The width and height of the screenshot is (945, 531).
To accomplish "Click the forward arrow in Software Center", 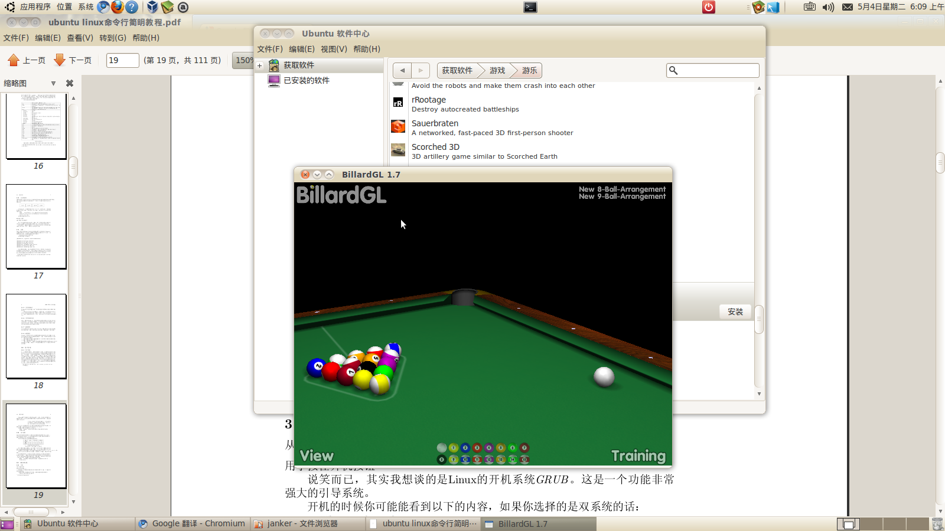I will 421,70.
